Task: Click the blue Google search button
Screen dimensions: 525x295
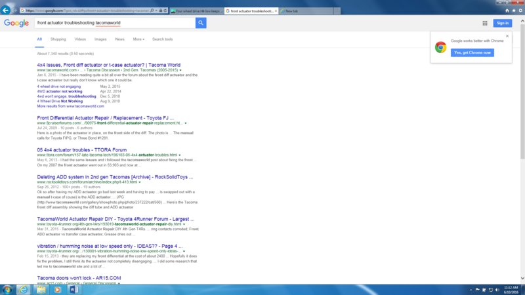Action: (201, 23)
